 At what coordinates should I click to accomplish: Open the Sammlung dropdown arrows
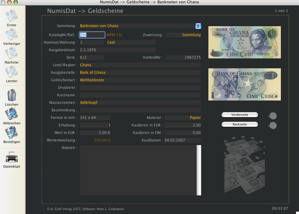coord(198,26)
